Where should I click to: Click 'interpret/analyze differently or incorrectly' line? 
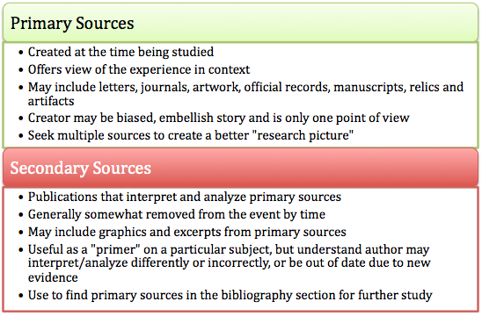[x=148, y=263]
